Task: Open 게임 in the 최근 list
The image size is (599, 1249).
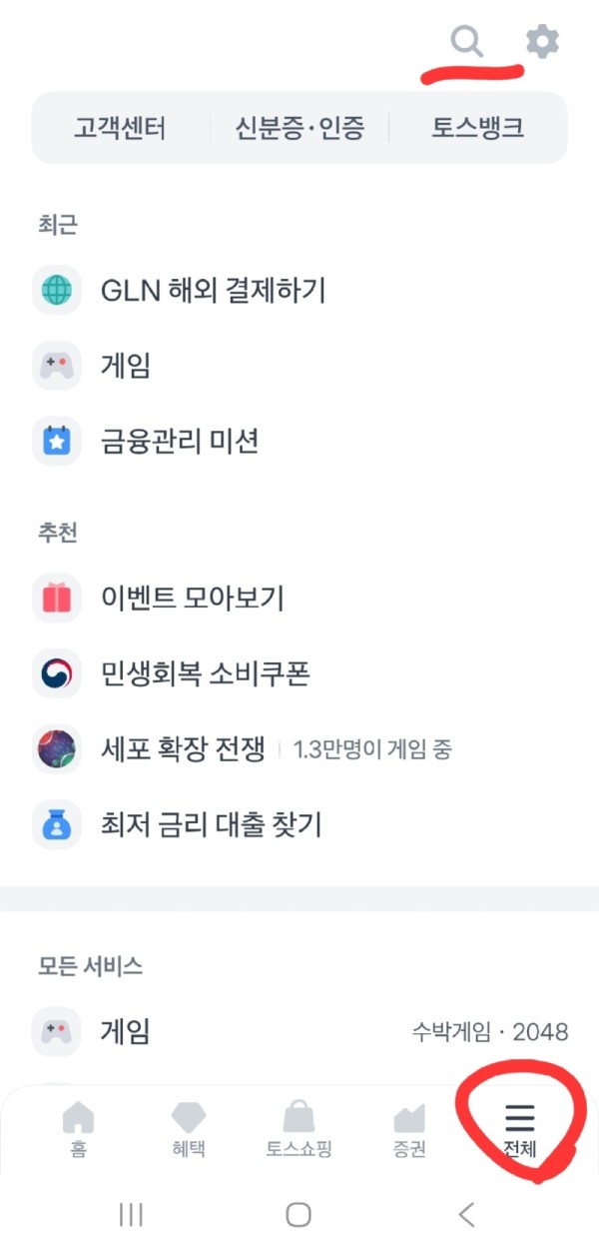Action: 126,366
